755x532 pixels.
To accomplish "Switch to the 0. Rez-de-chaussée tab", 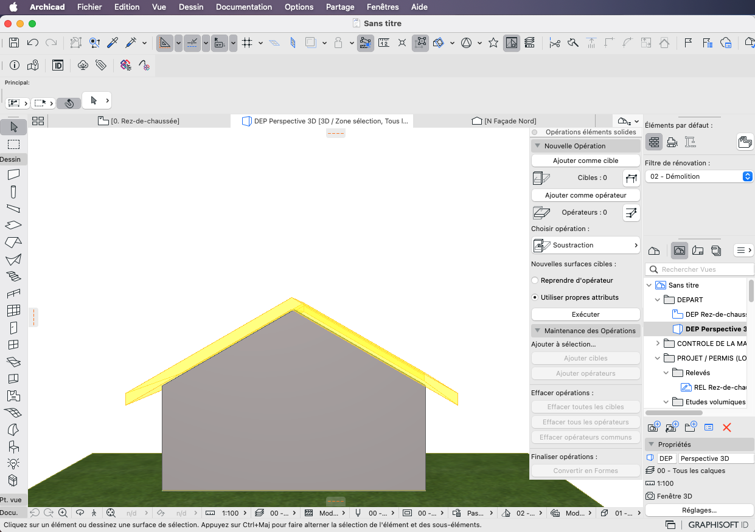I will [x=139, y=121].
